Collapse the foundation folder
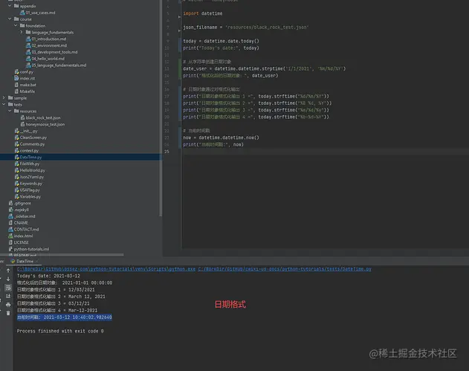This screenshot has width=469, height=371. click(x=16, y=25)
